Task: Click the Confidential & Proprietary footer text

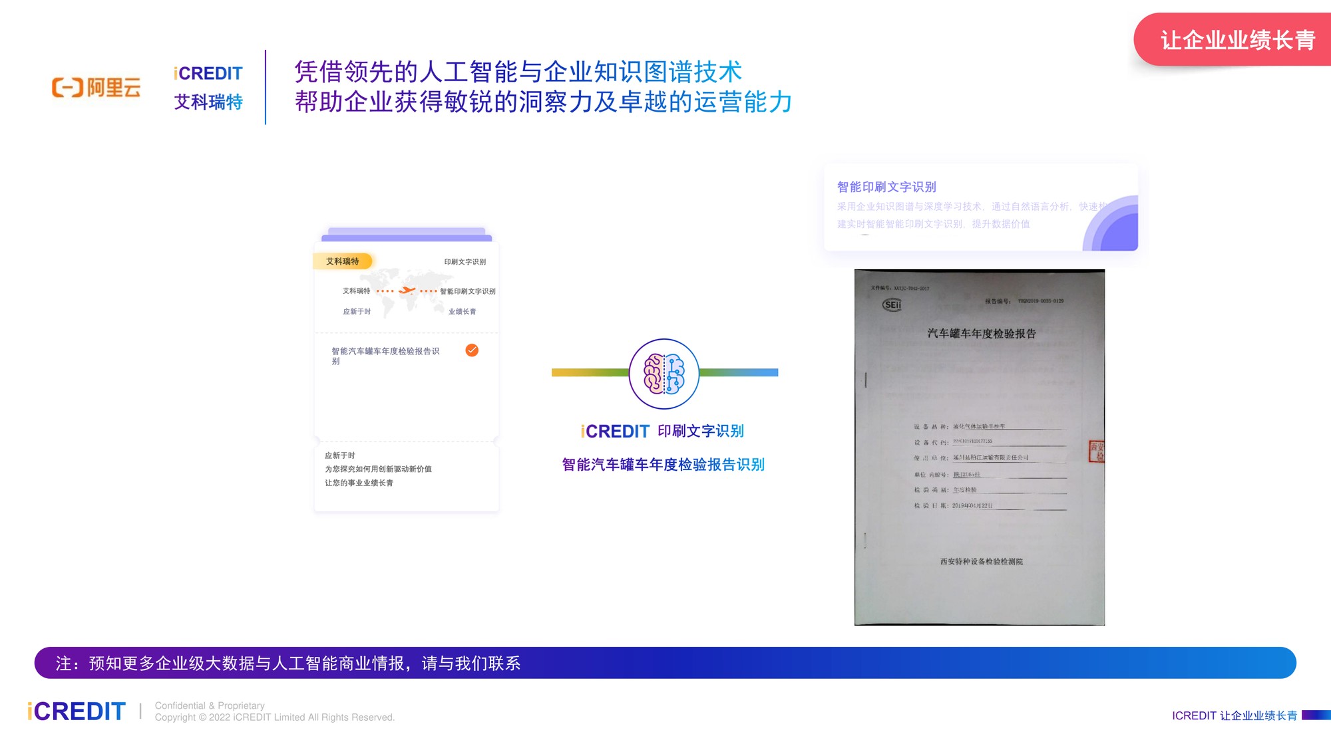Action: pos(210,705)
